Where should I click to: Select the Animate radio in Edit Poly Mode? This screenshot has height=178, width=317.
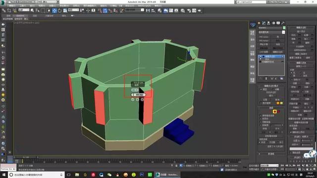click(274, 89)
